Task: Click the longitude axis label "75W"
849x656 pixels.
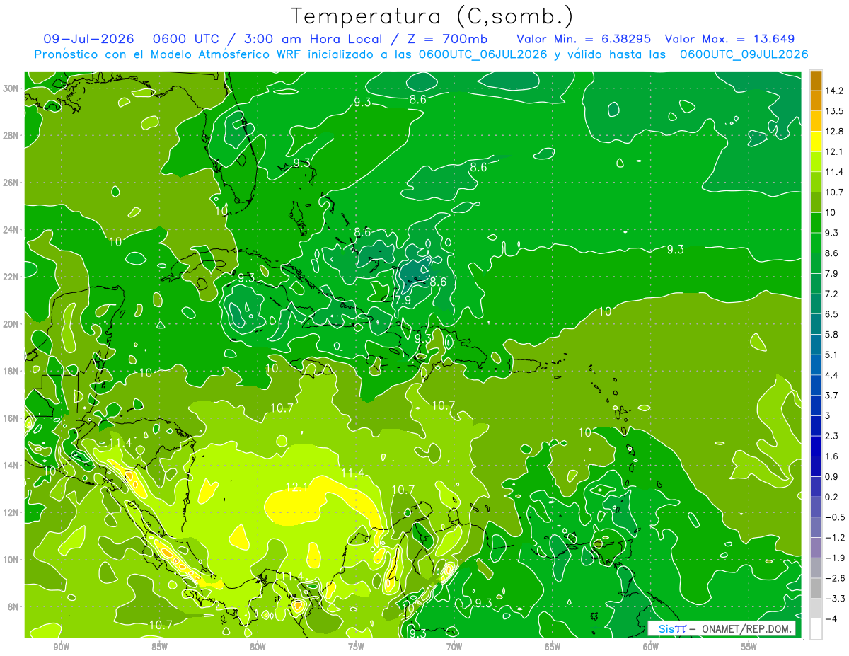Action: click(356, 647)
